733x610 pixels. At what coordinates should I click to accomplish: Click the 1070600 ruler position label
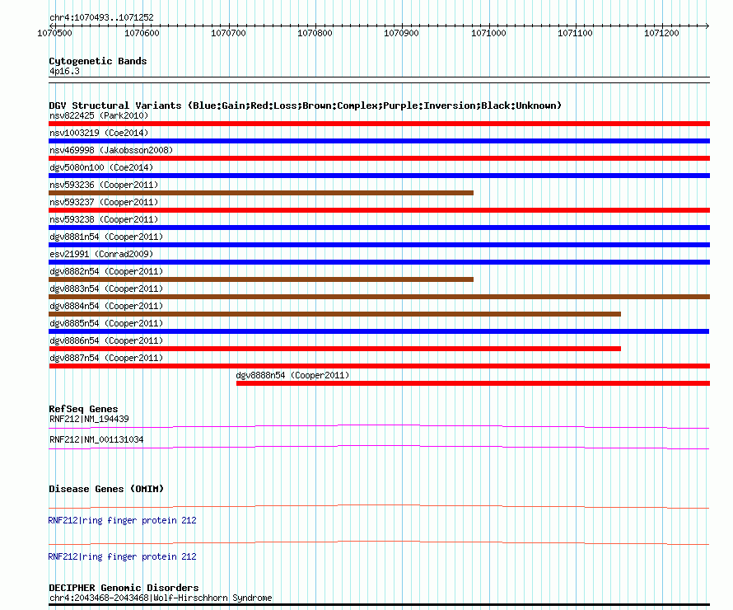pos(142,33)
